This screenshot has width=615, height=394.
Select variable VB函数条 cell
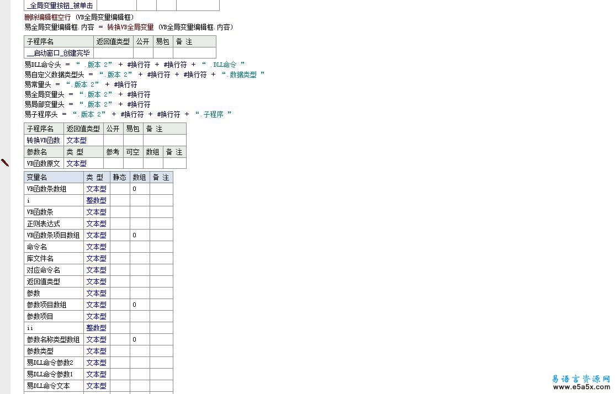click(x=54, y=212)
